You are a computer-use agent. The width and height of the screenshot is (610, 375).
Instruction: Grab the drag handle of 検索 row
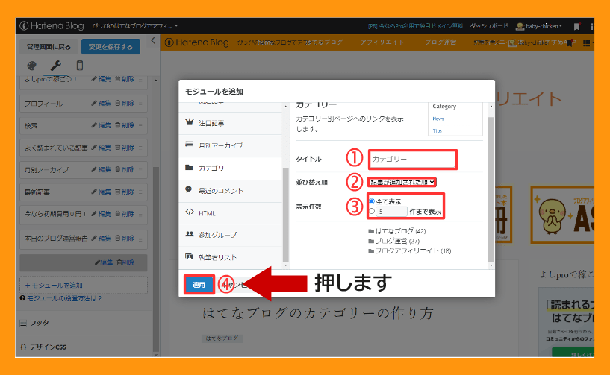[141, 126]
